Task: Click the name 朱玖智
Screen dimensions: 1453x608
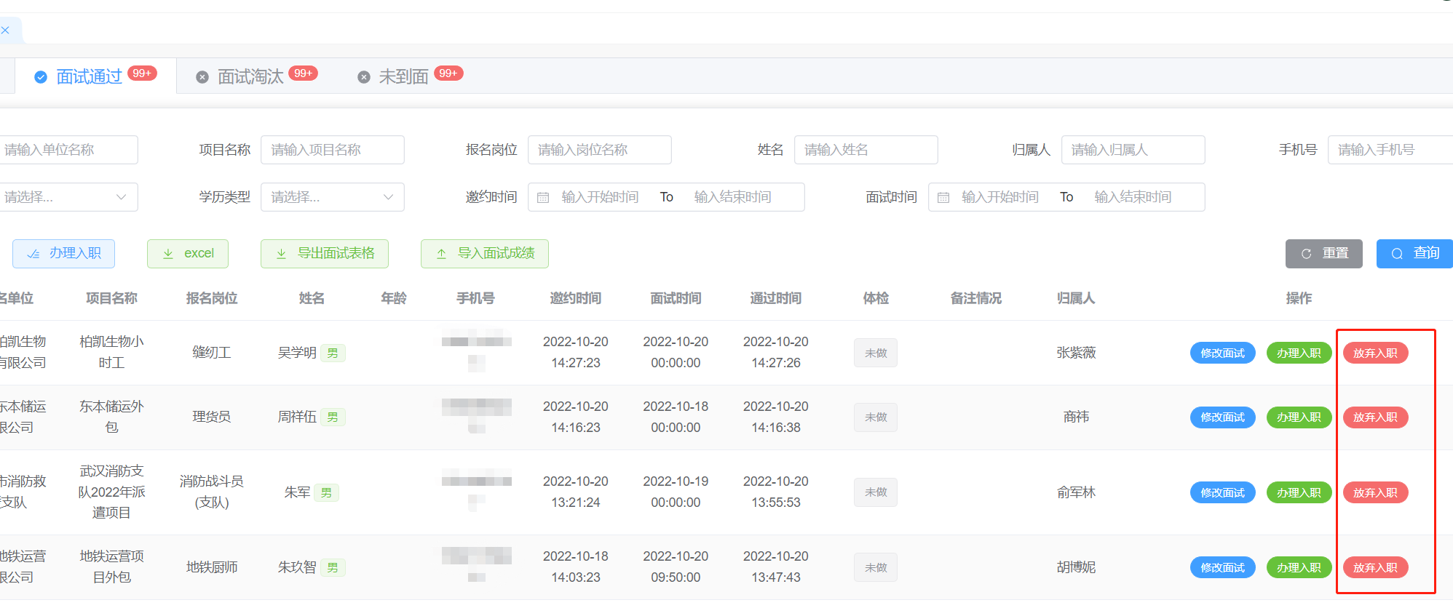Action: tap(297, 567)
